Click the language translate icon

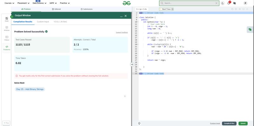tap(234, 3)
